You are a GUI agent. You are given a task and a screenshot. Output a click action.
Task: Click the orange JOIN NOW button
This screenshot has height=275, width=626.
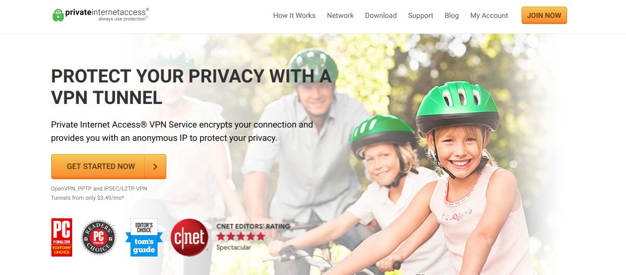[544, 15]
